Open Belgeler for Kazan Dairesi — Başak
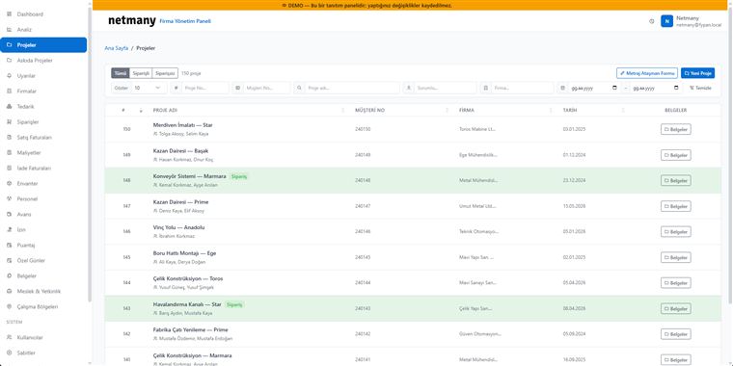This screenshot has width=733, height=366. 675,155
